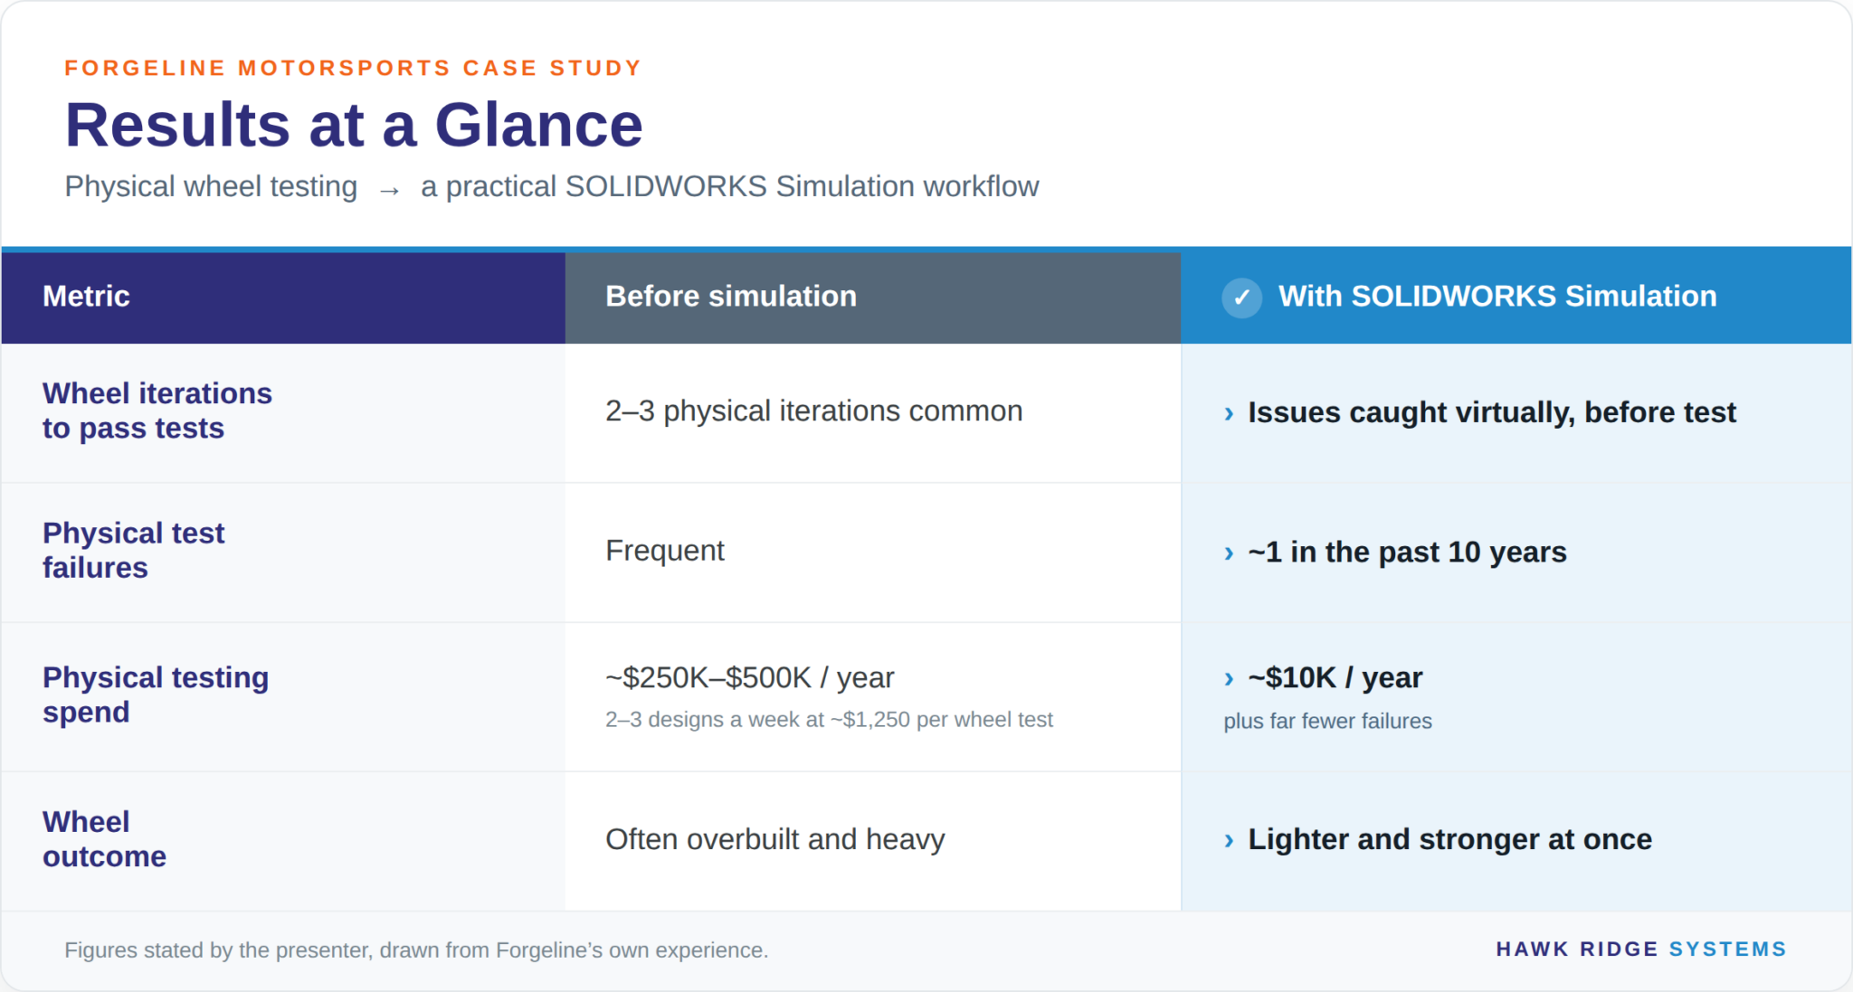The width and height of the screenshot is (1853, 992).
Task: Click the Forgeline Motorsports Case Study label
Action: (x=353, y=68)
